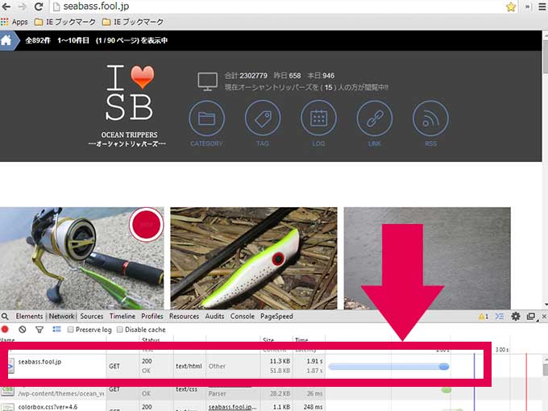Clear the network log
Image resolution: width=548 pixels, height=411 pixels.
(x=23, y=330)
